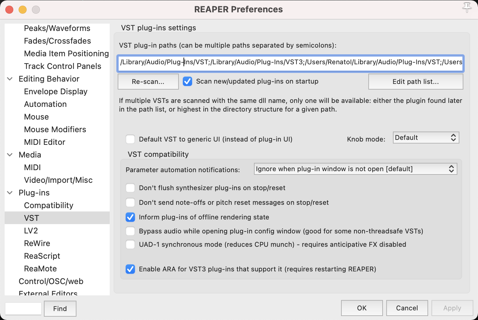
Task: Enable Bypass audio while opening plug-in config
Action: click(x=130, y=231)
